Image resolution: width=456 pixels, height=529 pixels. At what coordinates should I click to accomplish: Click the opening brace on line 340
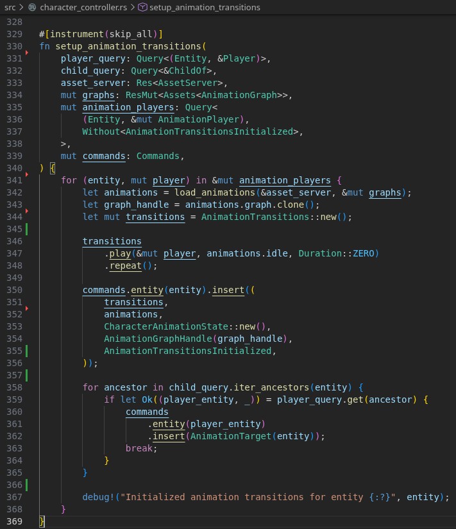click(53, 168)
